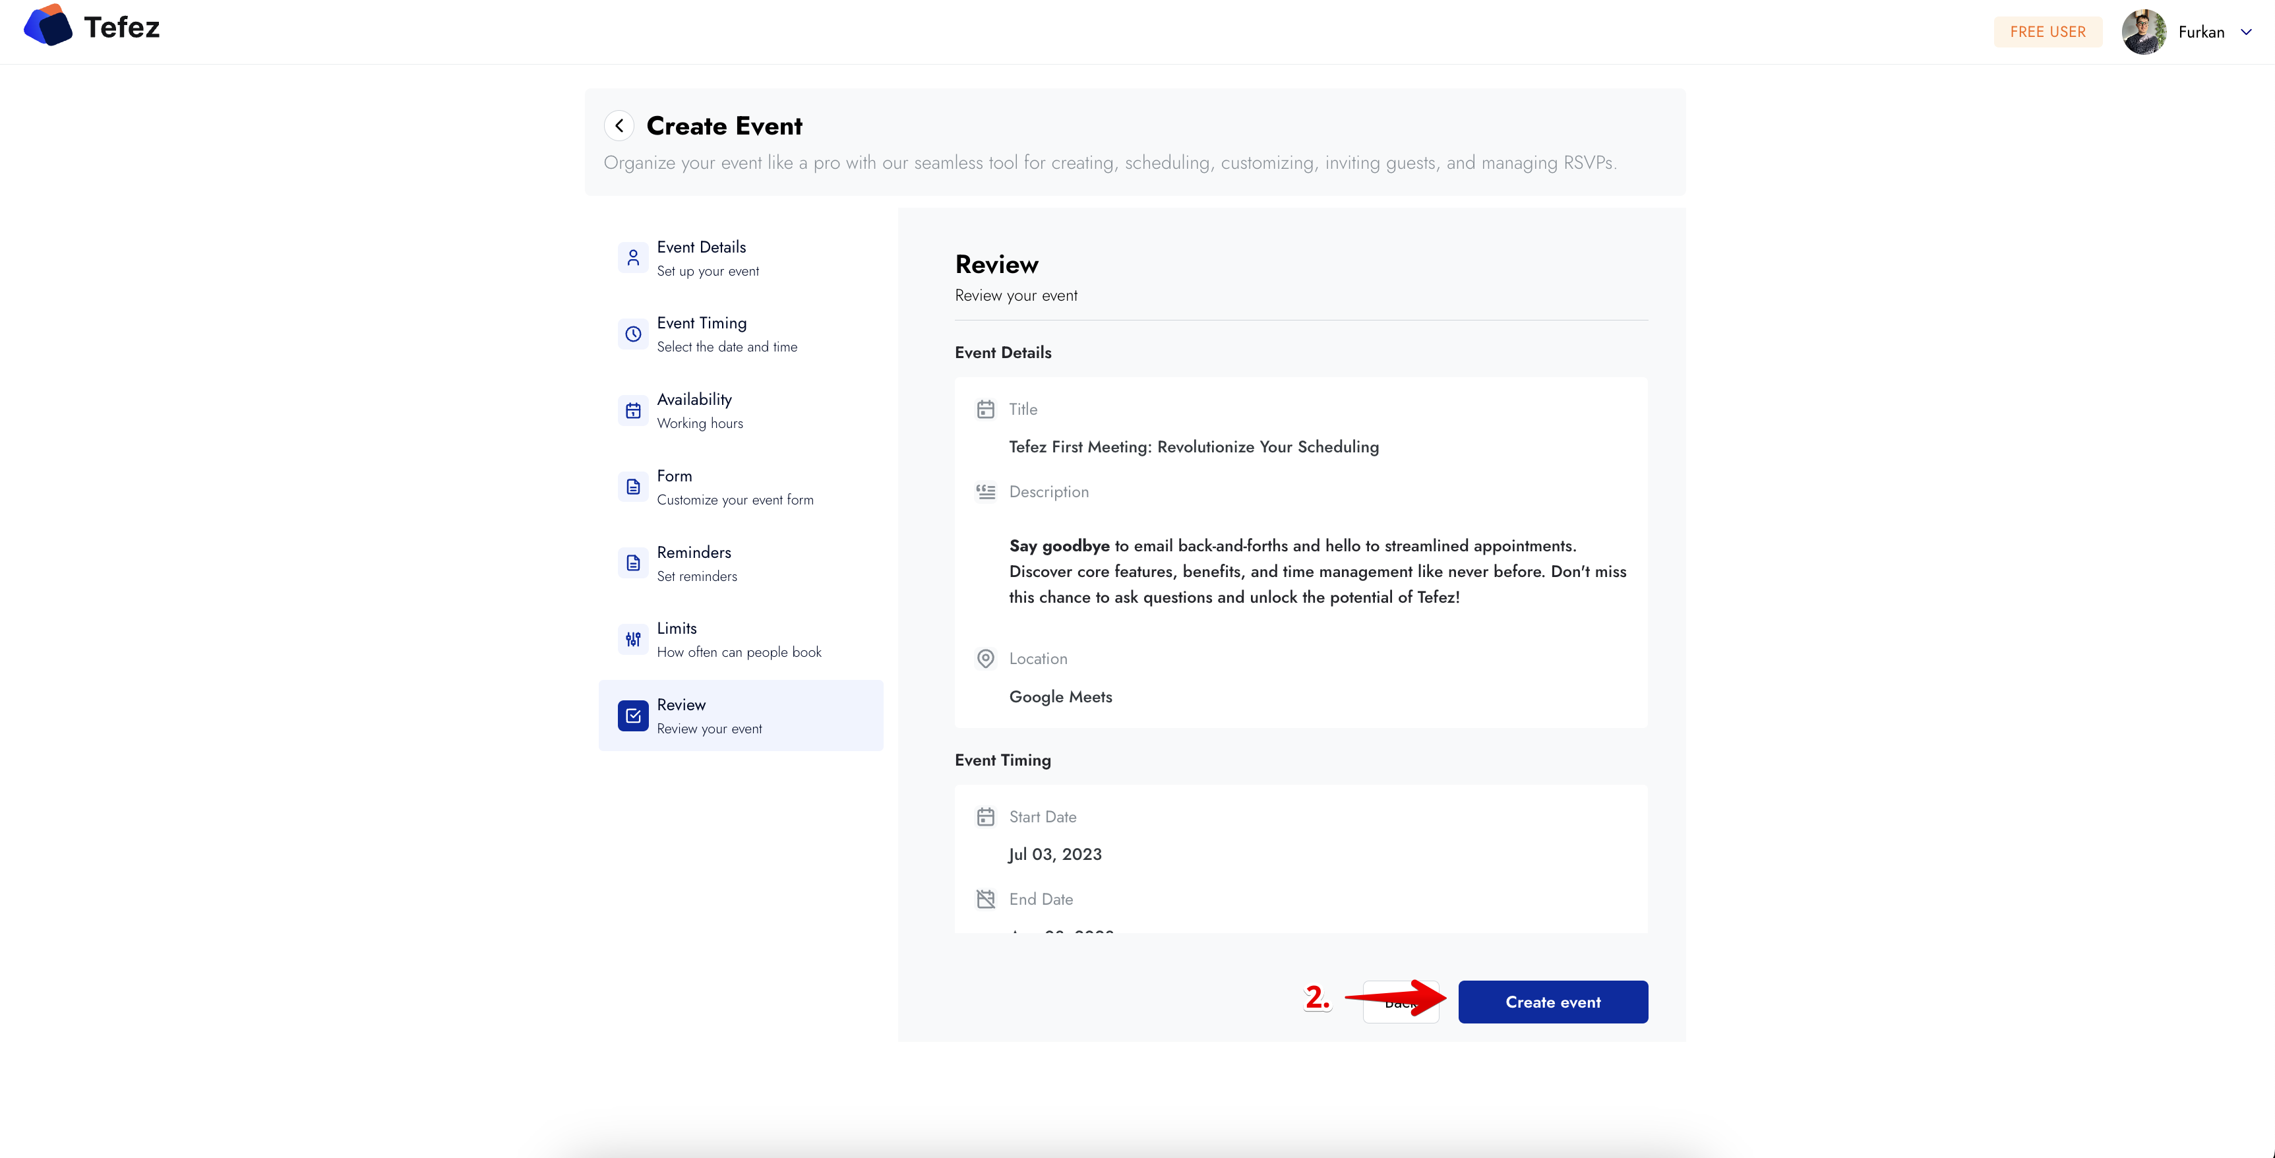Screen dimensions: 2275x1158
Task: Go back using the Create Event arrow
Action: coord(619,125)
